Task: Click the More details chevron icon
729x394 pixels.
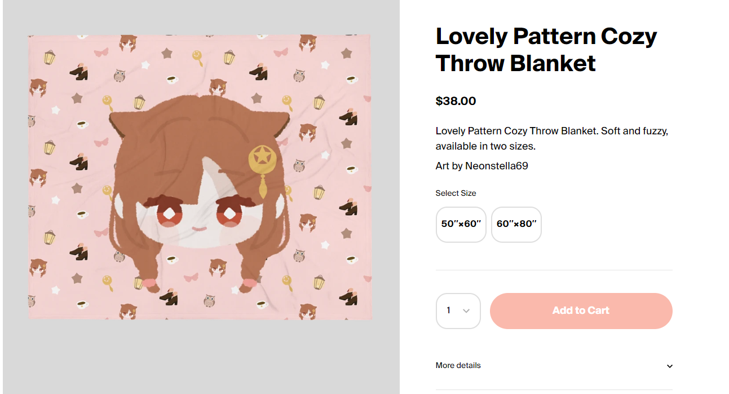Action: (669, 366)
